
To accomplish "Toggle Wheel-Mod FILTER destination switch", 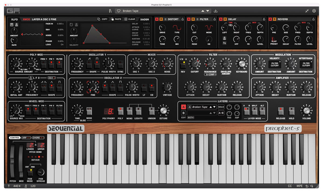I will click(x=59, y=111).
